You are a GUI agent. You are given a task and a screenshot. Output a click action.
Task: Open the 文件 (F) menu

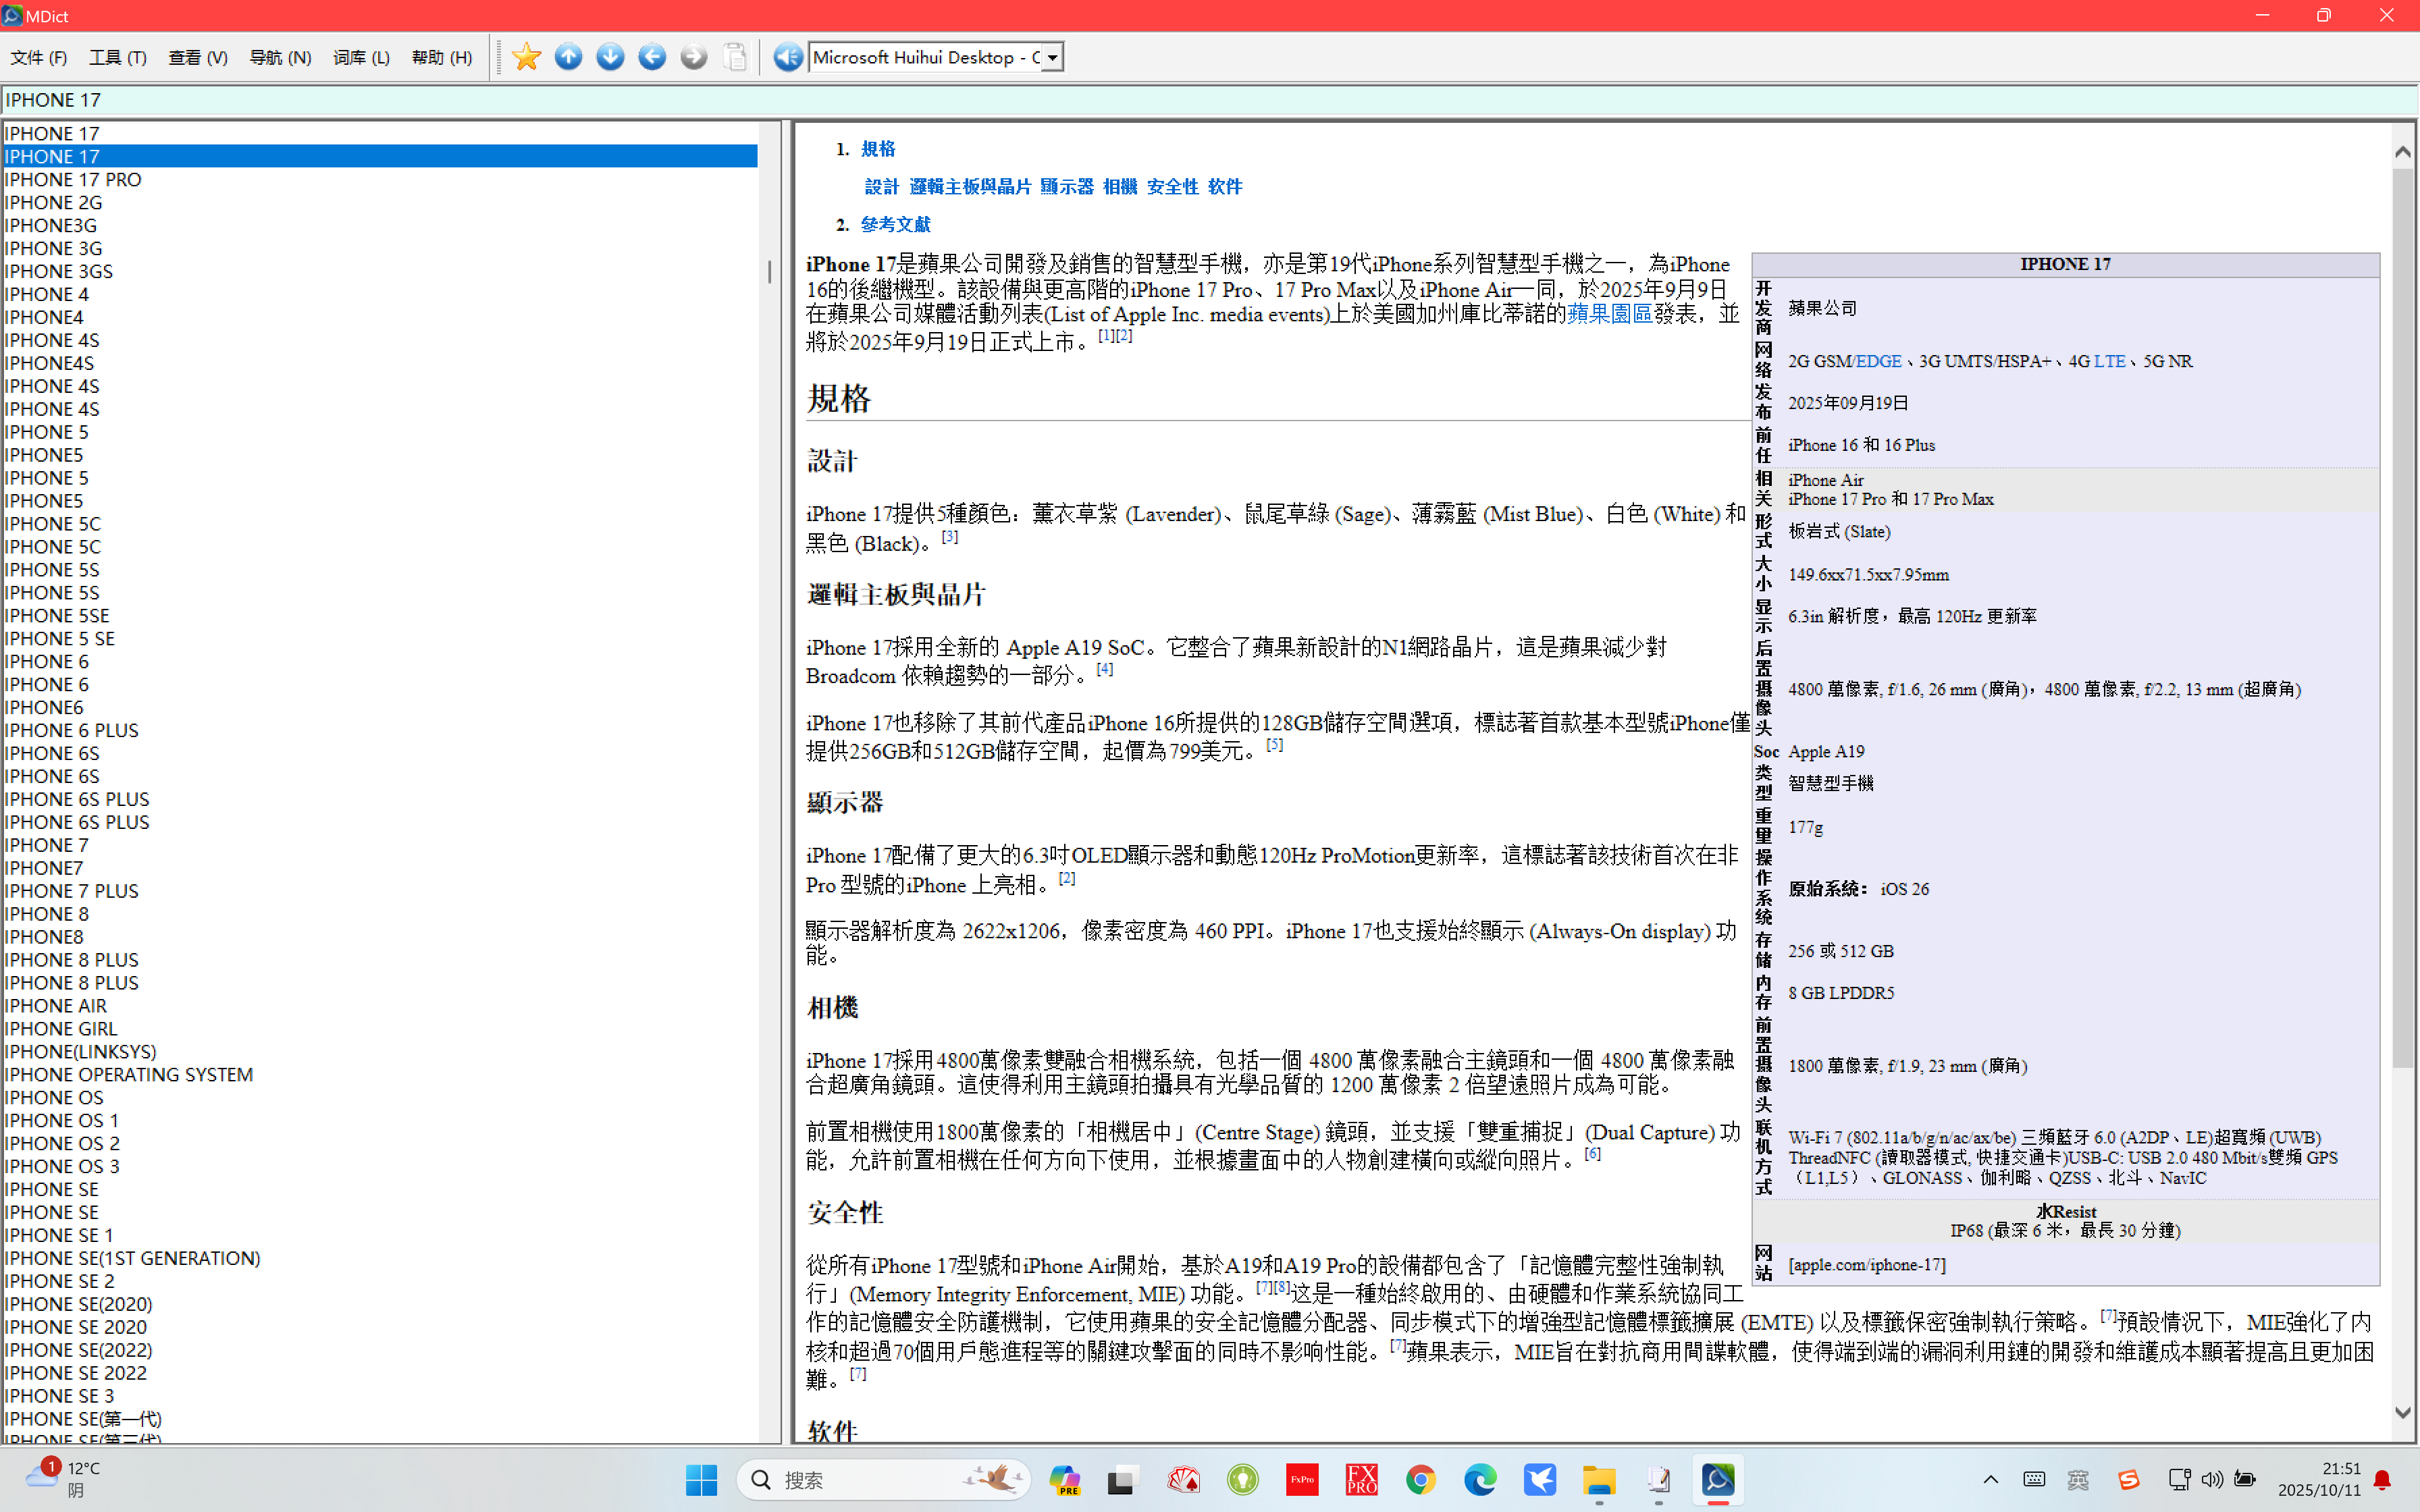pos(39,57)
